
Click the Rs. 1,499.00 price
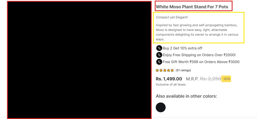pyautogui.click(x=169, y=79)
